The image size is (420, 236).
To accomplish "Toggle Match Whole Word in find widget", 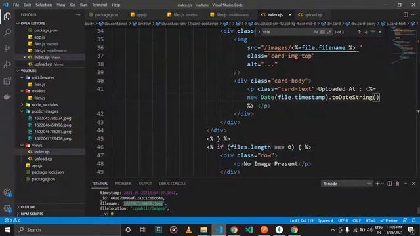I will tap(322, 32).
